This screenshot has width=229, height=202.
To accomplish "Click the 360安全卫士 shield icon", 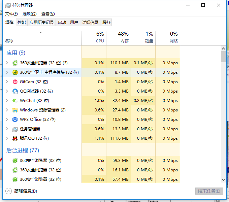I will pos(15,72).
